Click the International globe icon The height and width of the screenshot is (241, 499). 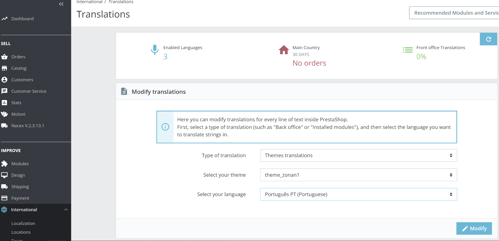[4, 210]
